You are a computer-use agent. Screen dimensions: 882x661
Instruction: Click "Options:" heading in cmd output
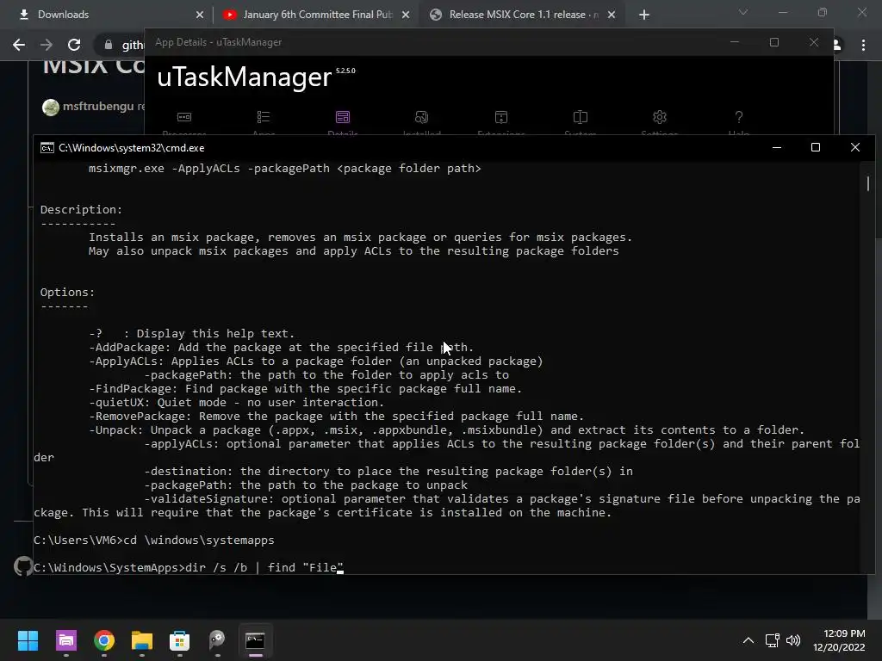coord(67,293)
